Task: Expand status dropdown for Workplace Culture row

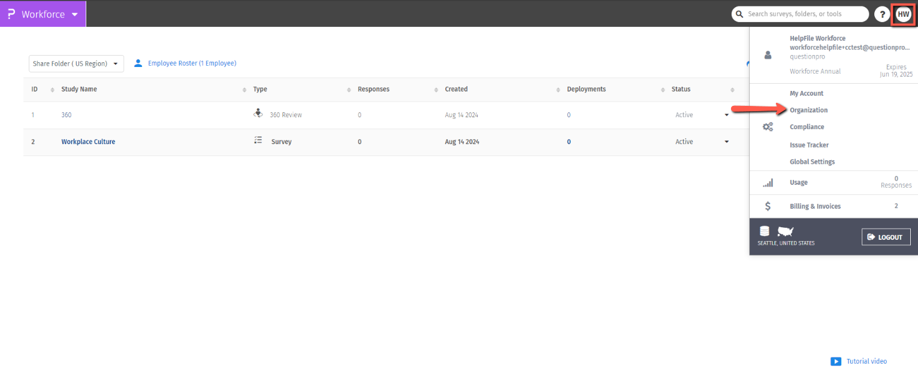Action: (x=727, y=142)
